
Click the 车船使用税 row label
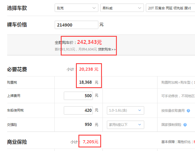[x=15, y=110]
